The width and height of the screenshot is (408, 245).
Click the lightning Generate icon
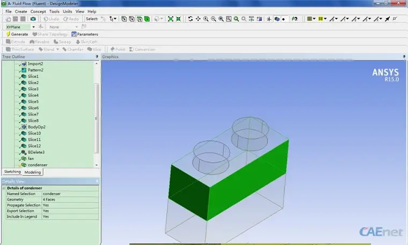click(9, 34)
